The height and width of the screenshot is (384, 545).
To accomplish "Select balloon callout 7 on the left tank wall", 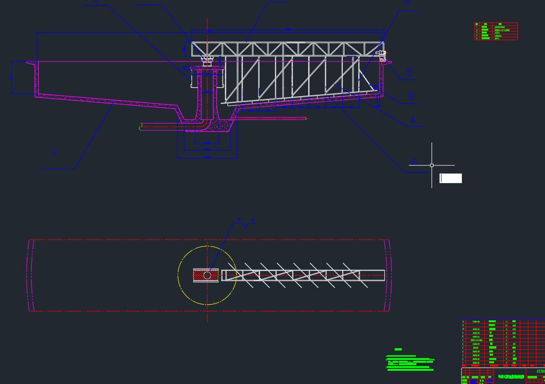I will coord(55,153).
